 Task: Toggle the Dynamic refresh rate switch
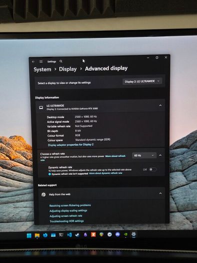(x=152, y=169)
